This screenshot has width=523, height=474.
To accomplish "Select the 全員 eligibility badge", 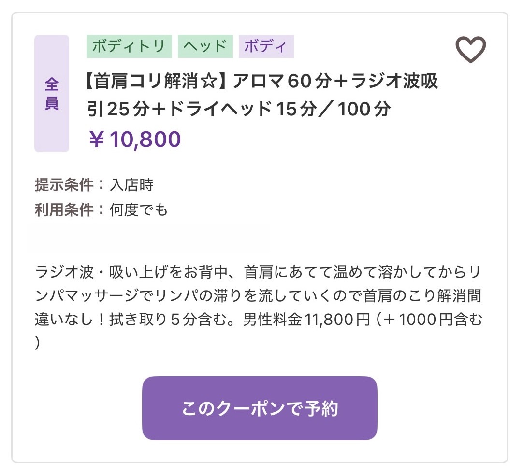I will [x=52, y=93].
